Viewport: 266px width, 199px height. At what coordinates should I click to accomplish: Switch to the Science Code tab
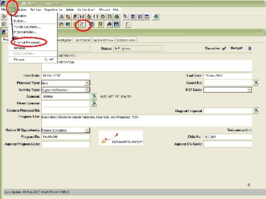tap(126, 40)
